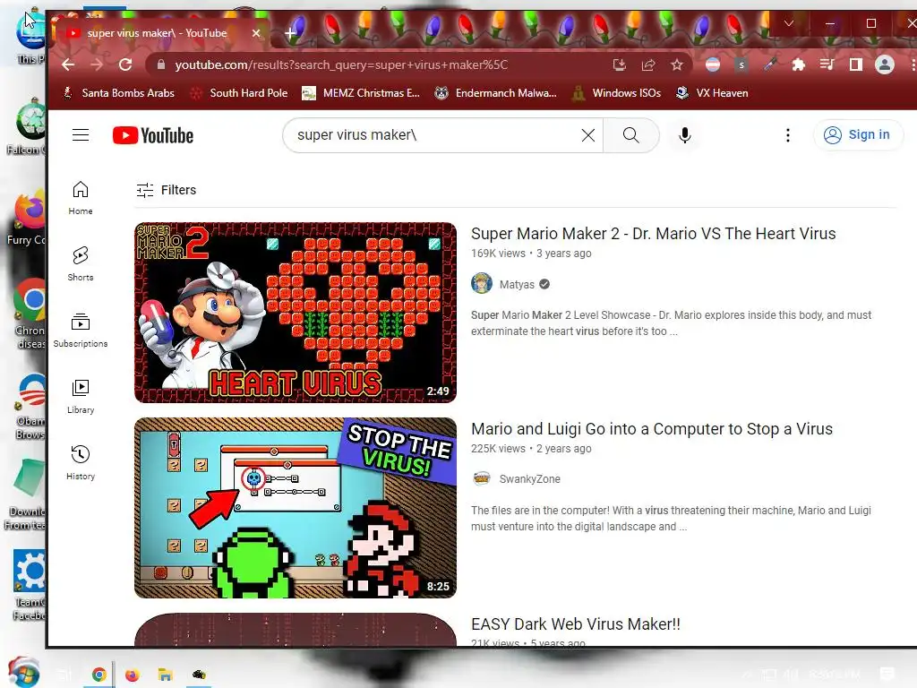Visit the SwankyZone channel name
The width and height of the screenshot is (917, 688).
coord(530,479)
